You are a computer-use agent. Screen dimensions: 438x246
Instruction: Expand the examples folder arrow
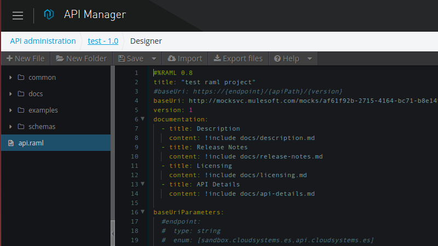point(10,110)
